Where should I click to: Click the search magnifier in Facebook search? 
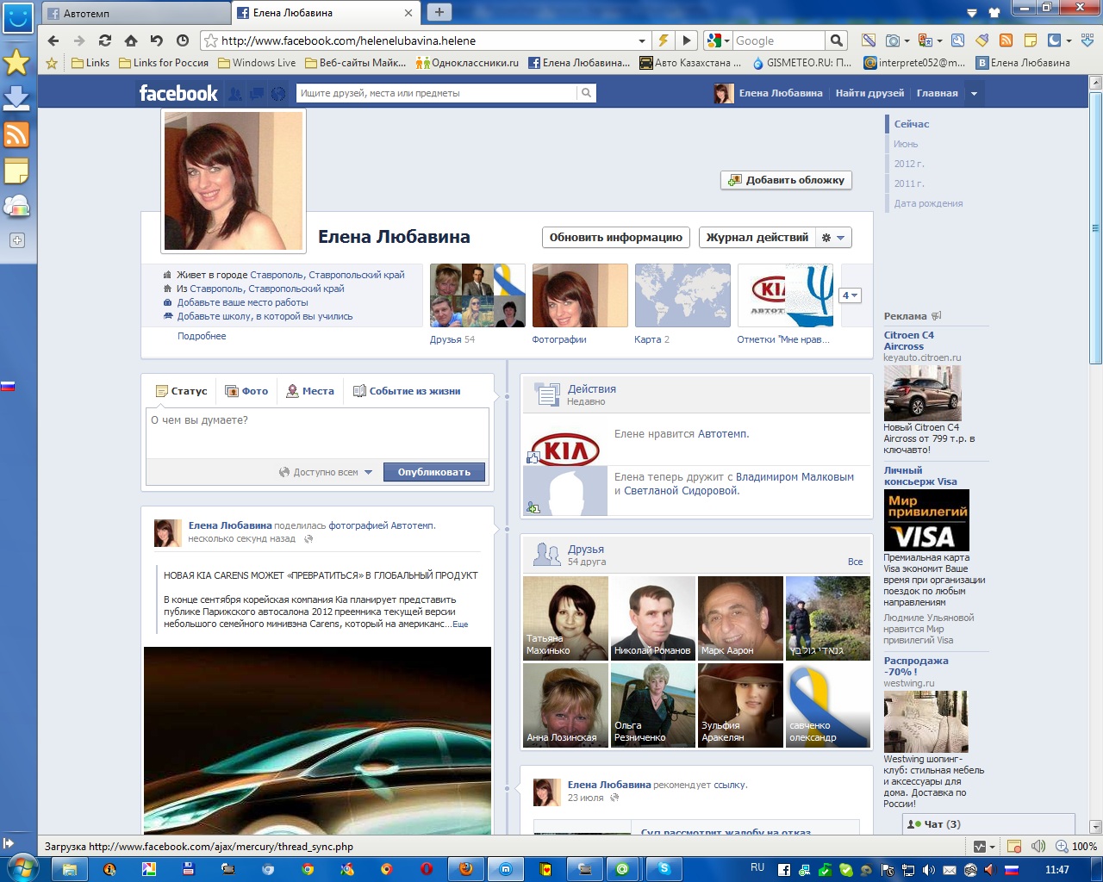tap(586, 93)
